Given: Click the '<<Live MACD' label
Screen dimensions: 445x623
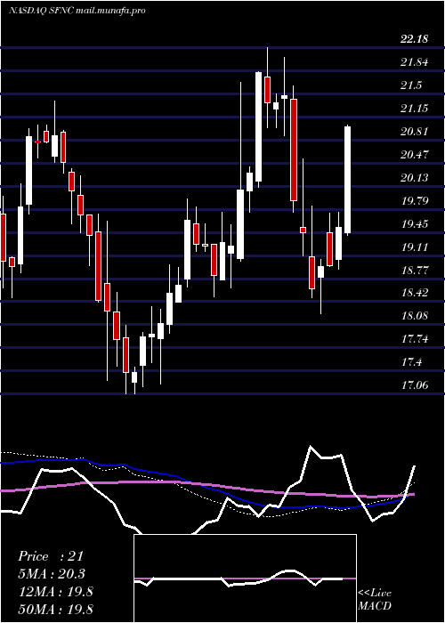Looking at the screenshot, I should pos(375,599).
